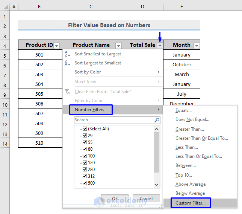Uncheck the 500 value checkbox

click(85, 183)
